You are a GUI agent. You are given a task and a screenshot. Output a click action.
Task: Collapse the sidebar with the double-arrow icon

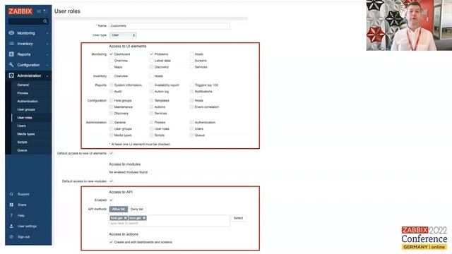(39, 11)
